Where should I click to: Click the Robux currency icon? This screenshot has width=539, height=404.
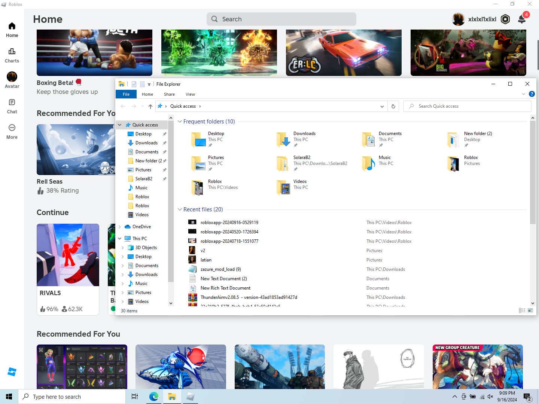click(x=505, y=19)
